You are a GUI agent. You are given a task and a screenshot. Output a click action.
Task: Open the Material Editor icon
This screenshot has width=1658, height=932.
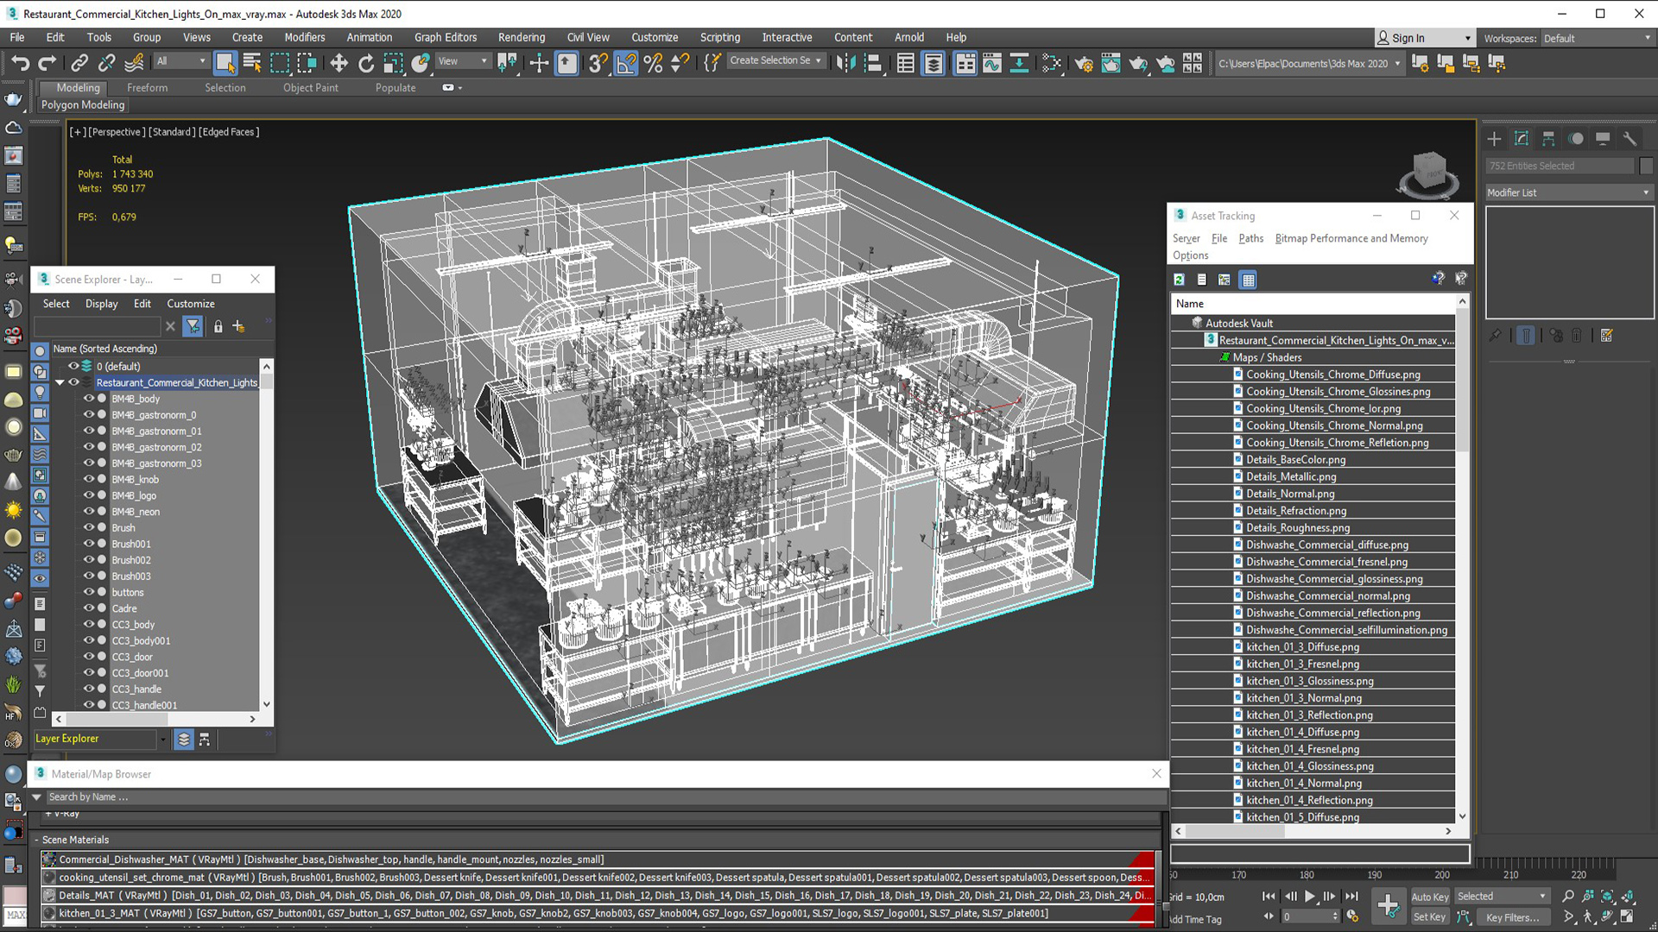pyautogui.click(x=1051, y=63)
